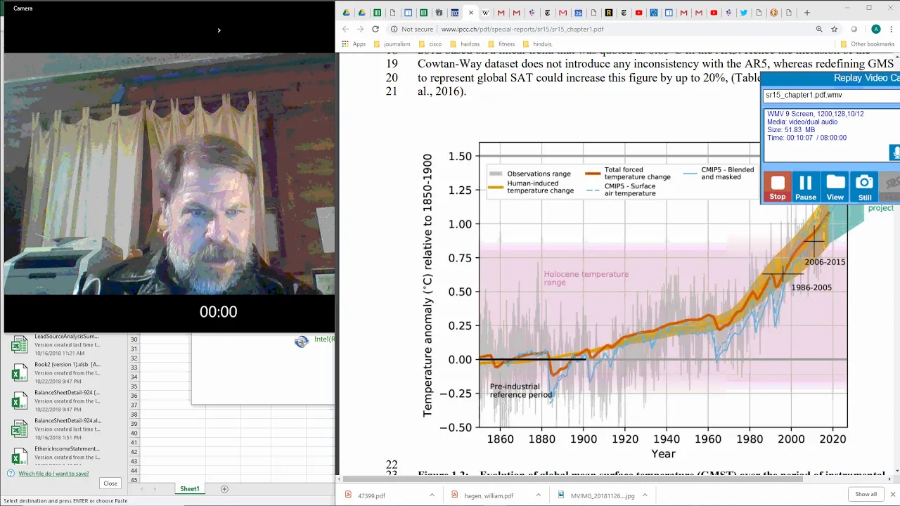Click the Not secure site info indicator
Viewport: 900px width, 506px height.
tap(412, 30)
